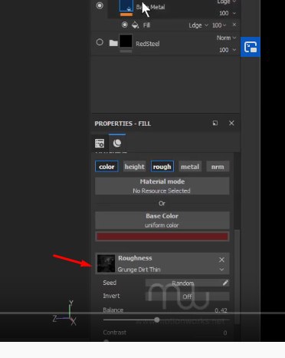Toggle the rough channel button
285x358 pixels.
click(162, 167)
